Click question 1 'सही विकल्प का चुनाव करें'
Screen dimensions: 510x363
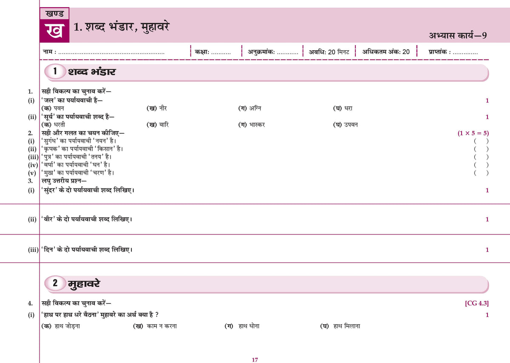tap(76, 91)
